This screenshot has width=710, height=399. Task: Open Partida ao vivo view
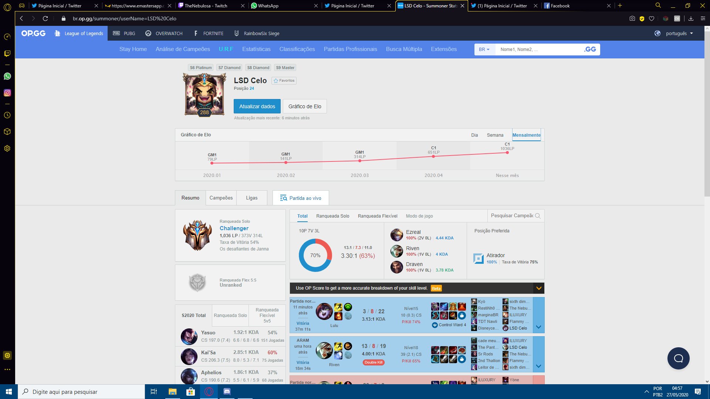pyautogui.click(x=301, y=198)
